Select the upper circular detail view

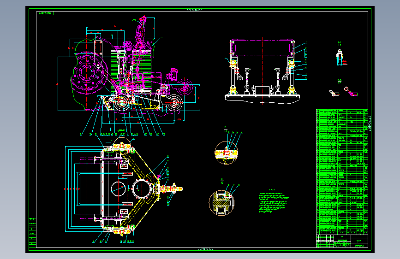[x=226, y=153]
